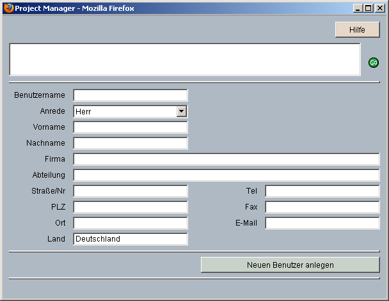Click into the Ort field

[x=131, y=223]
